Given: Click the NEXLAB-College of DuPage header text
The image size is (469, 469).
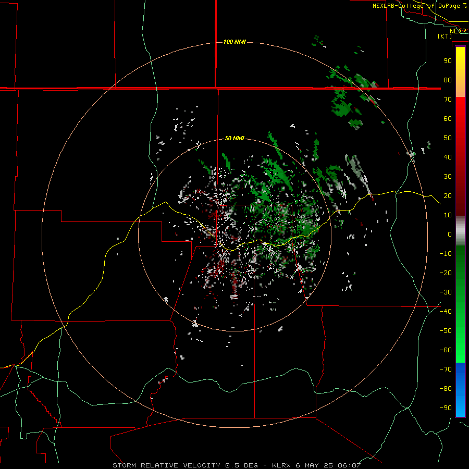Looking at the screenshot, I should [x=416, y=6].
